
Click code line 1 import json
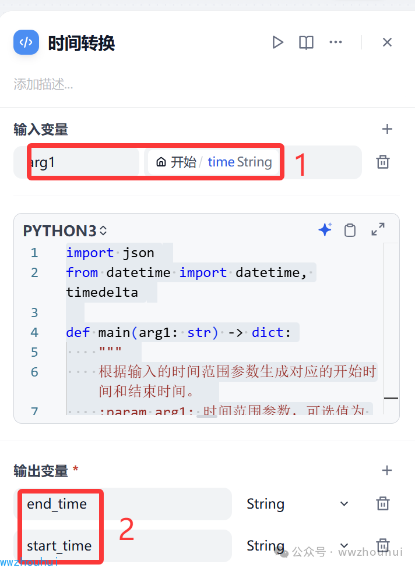(x=110, y=253)
